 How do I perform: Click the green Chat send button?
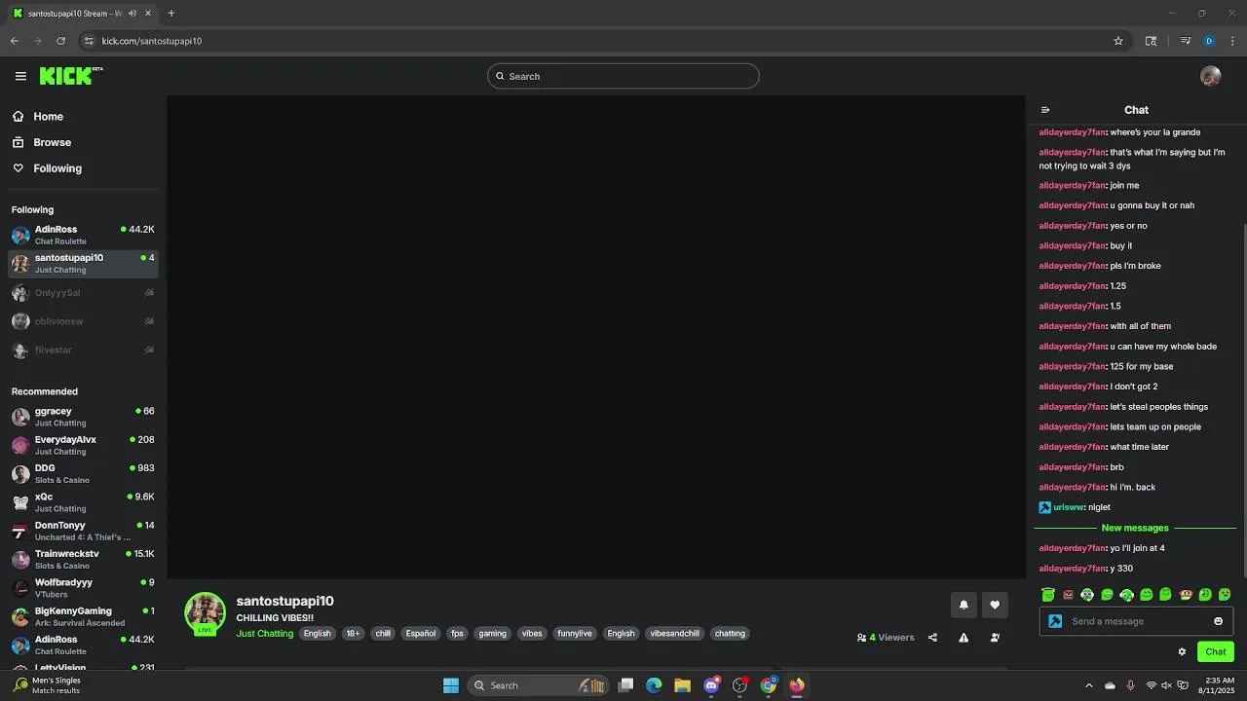click(x=1216, y=652)
